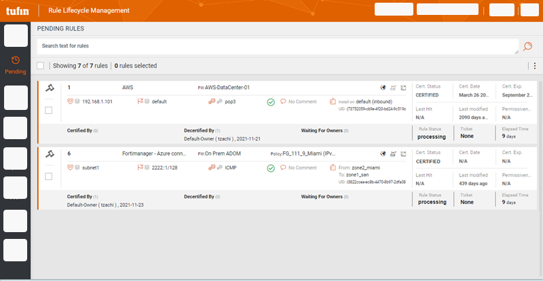This screenshot has height=281, width=543.
Task: Open the three-dot options menu
Action: click(535, 66)
